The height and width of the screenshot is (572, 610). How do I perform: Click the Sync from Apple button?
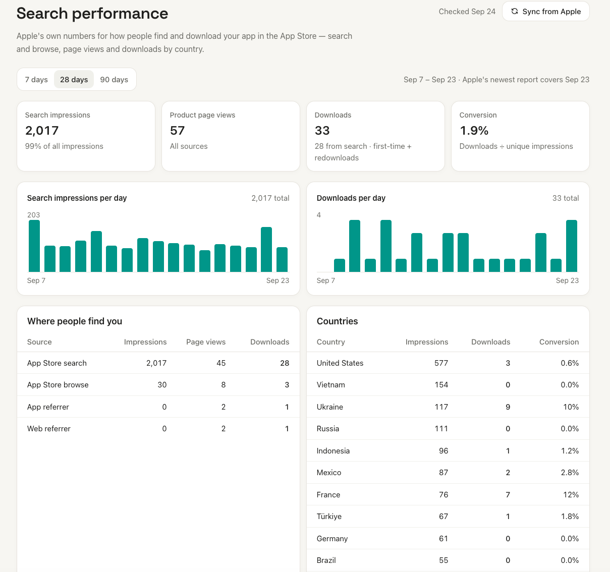click(x=545, y=11)
